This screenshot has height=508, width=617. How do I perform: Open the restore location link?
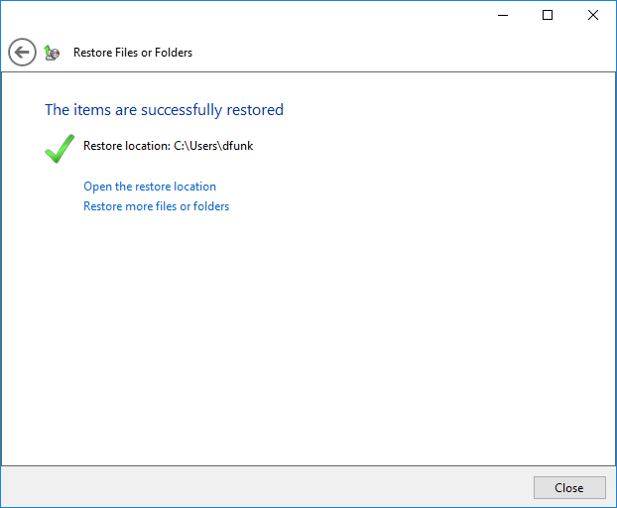150,187
